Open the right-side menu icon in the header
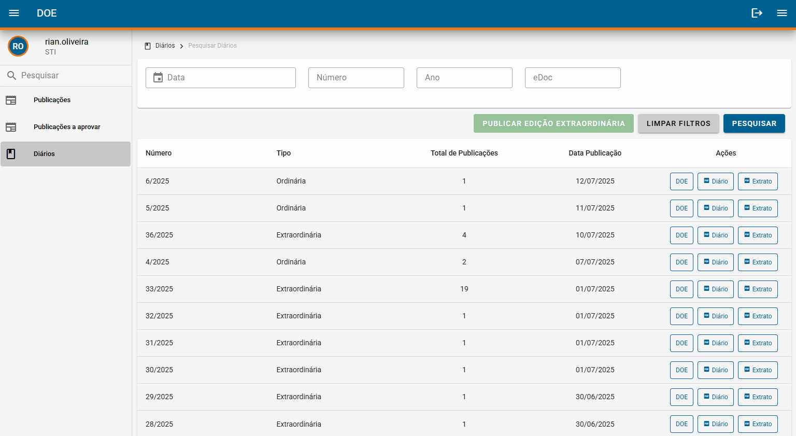Viewport: 796px width, 436px height. pos(782,13)
